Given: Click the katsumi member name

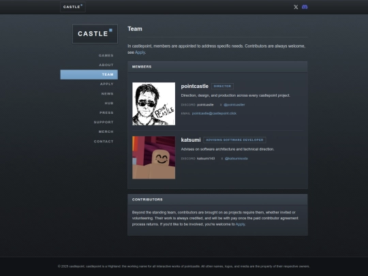Looking at the screenshot, I should pyautogui.click(x=191, y=140).
